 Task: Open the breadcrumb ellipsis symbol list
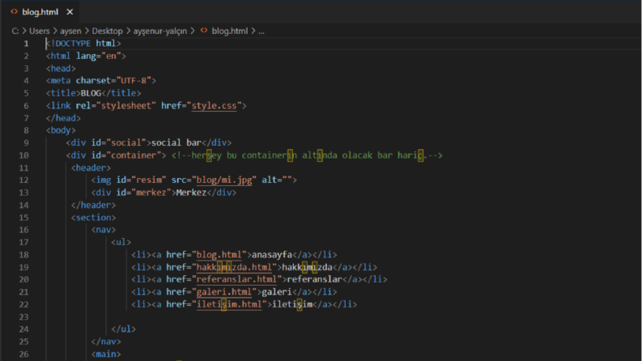(261, 31)
